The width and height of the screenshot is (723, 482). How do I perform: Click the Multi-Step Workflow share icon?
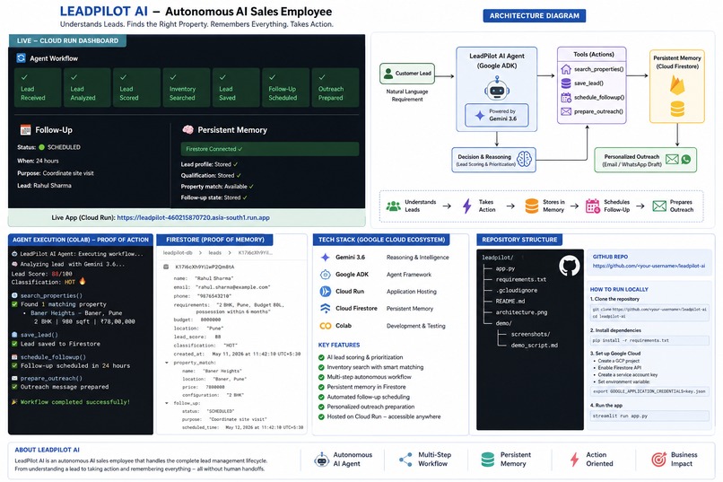405,459
